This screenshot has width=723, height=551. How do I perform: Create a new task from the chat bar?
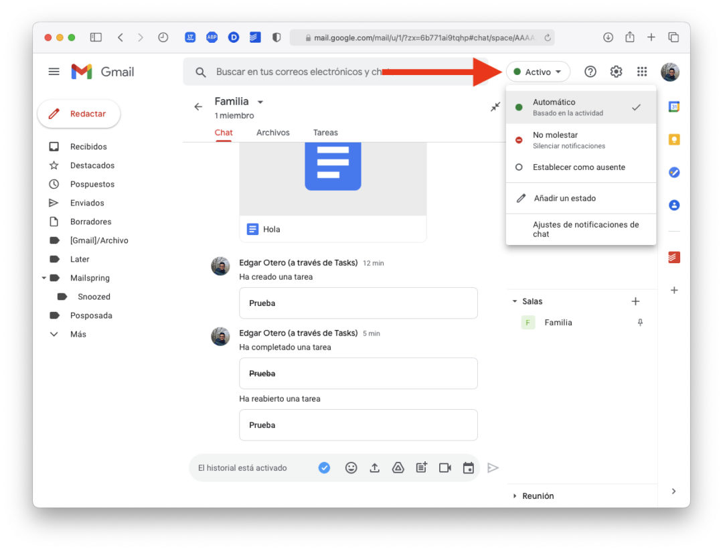click(x=421, y=467)
